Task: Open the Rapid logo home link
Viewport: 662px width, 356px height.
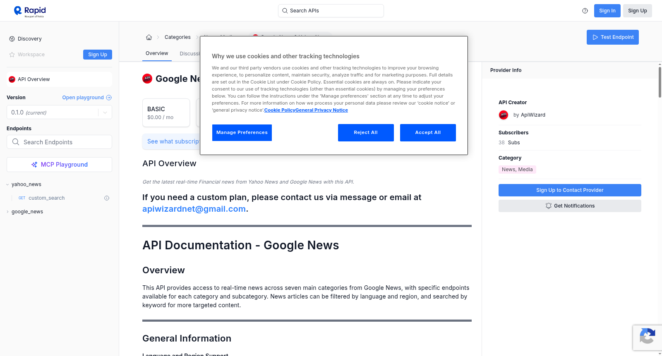Action: pyautogui.click(x=30, y=11)
